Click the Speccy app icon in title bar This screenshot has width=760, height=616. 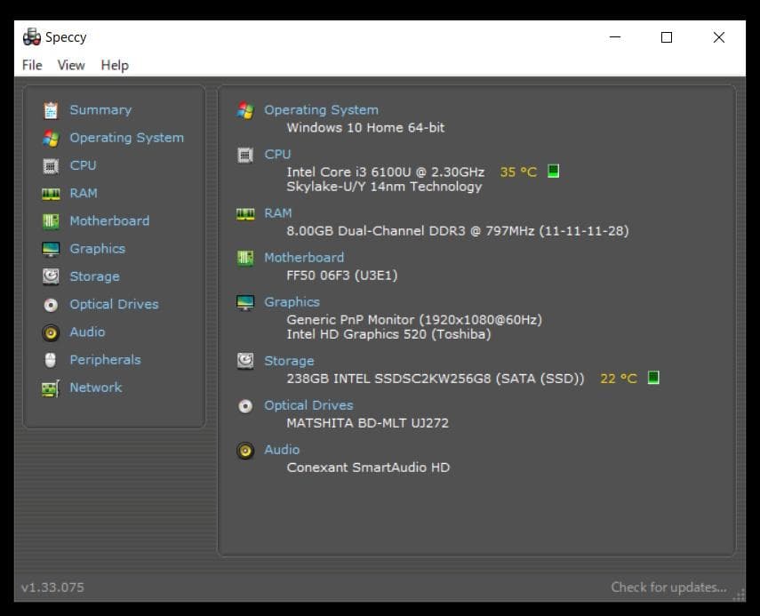click(x=32, y=37)
